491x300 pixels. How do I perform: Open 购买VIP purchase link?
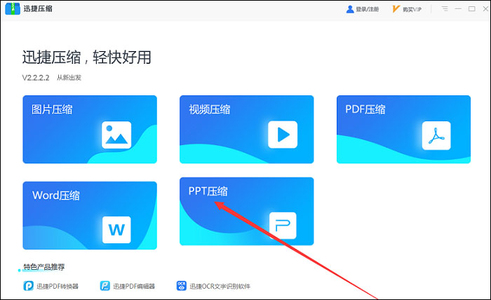coord(412,9)
